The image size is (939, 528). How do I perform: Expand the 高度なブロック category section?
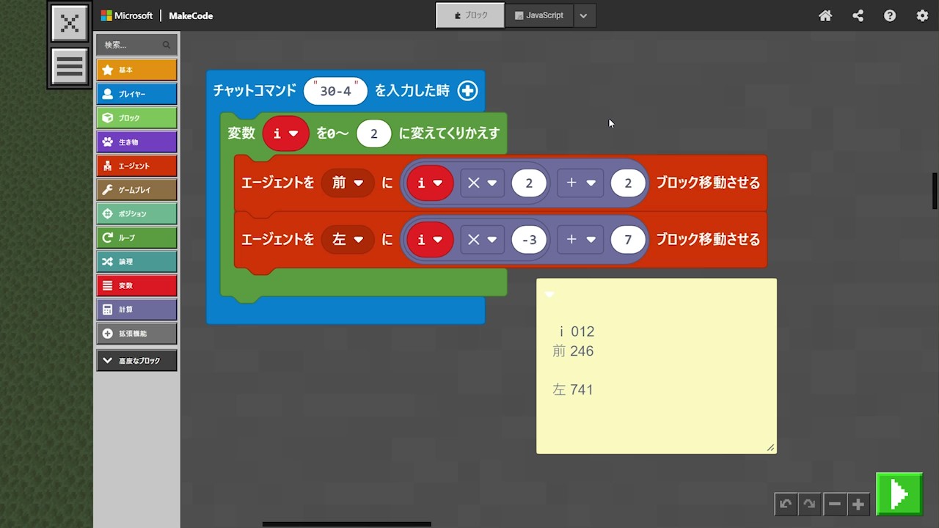click(136, 361)
